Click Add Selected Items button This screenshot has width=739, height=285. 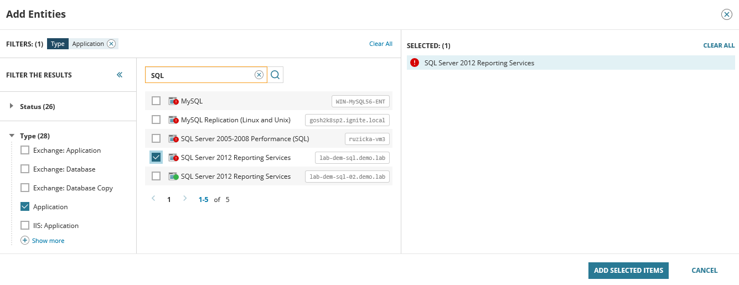(628, 271)
